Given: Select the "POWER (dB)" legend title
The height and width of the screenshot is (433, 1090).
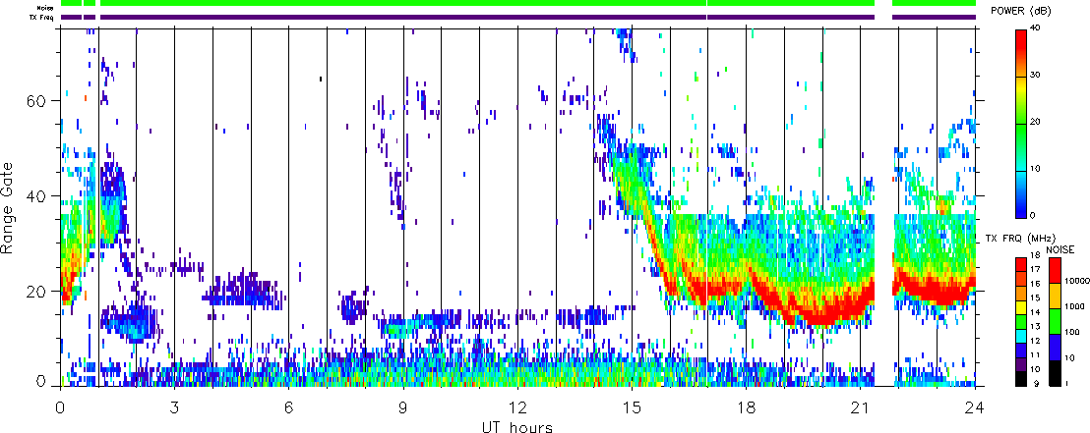Looking at the screenshot, I should click(x=1022, y=11).
